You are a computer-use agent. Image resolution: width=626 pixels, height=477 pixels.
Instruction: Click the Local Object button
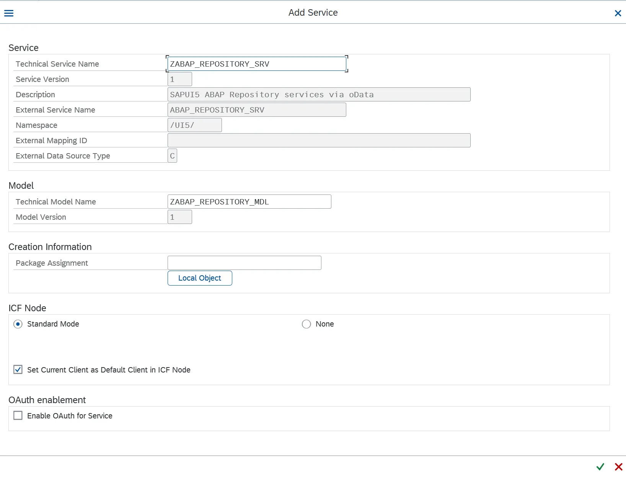click(x=200, y=278)
